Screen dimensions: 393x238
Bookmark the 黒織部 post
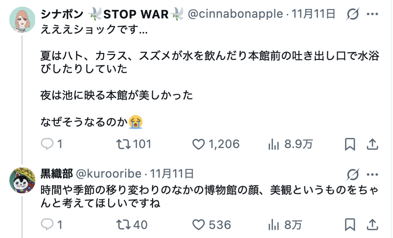click(x=350, y=225)
